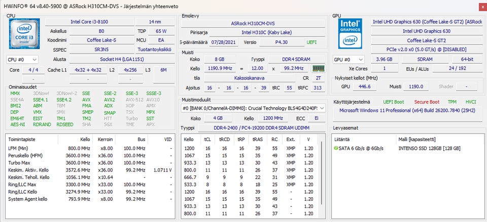Click the Toimintapiste column header
The height and width of the screenshot is (222, 487).
pos(22,139)
